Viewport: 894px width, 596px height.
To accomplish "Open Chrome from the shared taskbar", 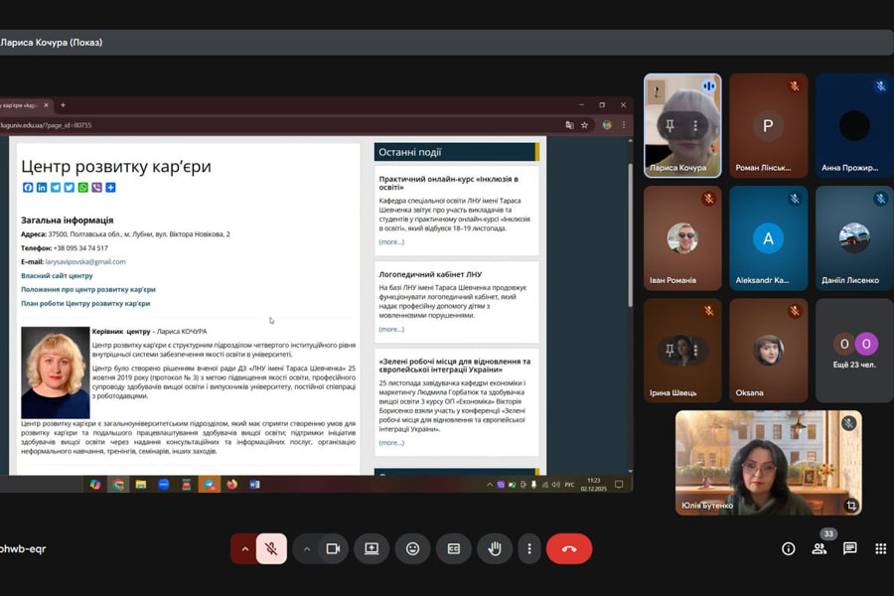I will [118, 484].
